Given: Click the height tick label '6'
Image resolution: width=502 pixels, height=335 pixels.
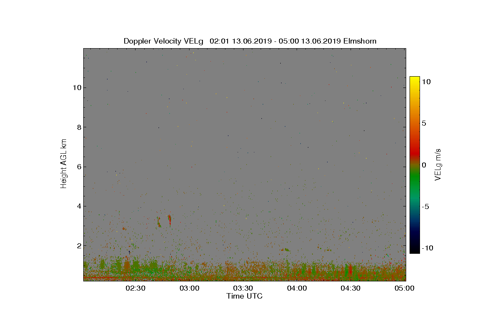Looking at the screenshot, I should tap(79, 167).
